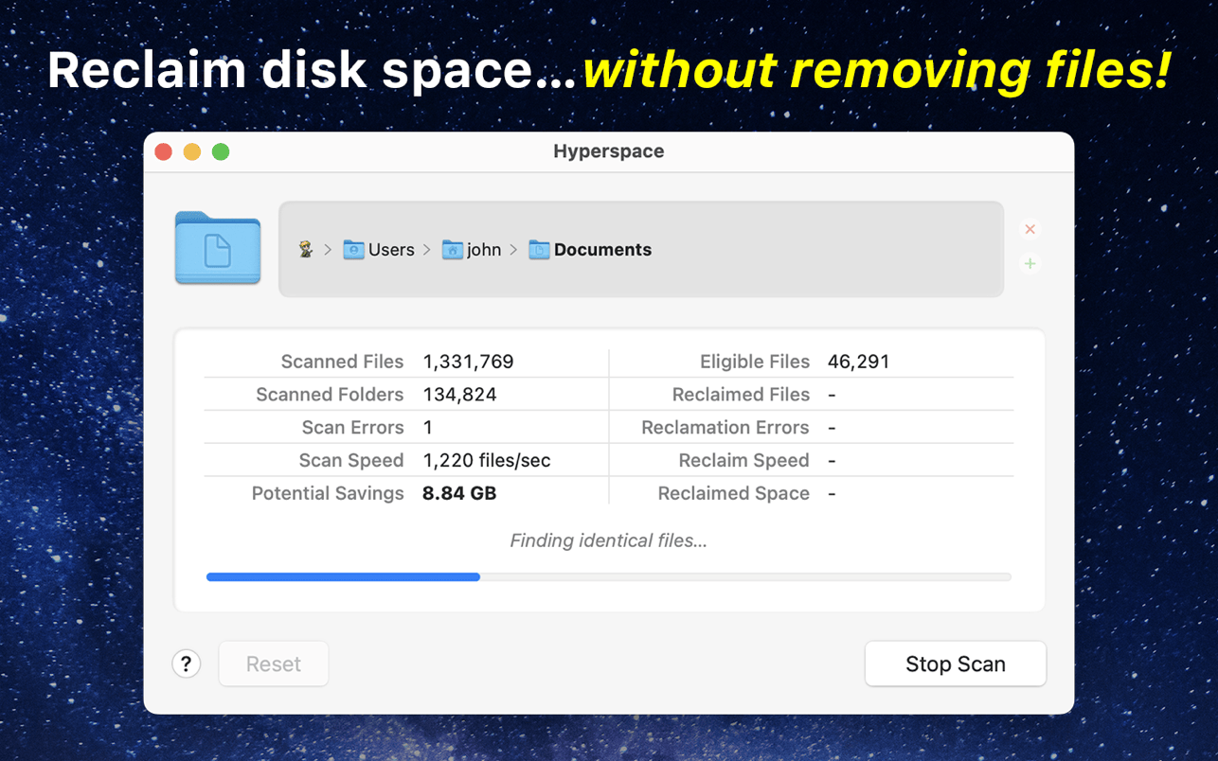Click the Documents folder icon in the breadcrumb
The width and height of the screenshot is (1218, 761).
pos(538,249)
